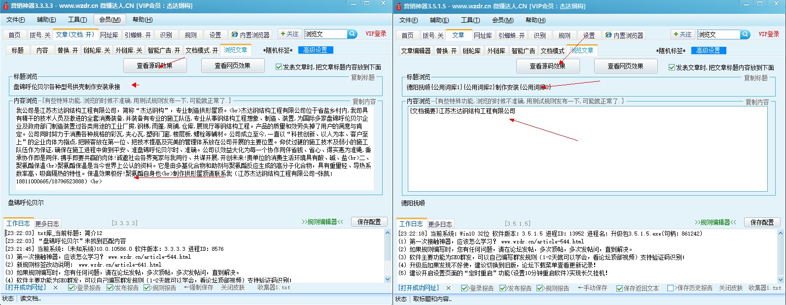Click 查看源码效果 button in 3.3.3.3 window
This screenshot has height=305, width=786.
pyautogui.click(x=155, y=66)
